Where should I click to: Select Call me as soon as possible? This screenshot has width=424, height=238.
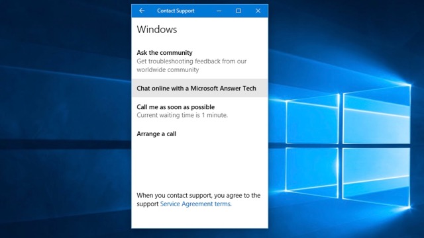(x=199, y=111)
